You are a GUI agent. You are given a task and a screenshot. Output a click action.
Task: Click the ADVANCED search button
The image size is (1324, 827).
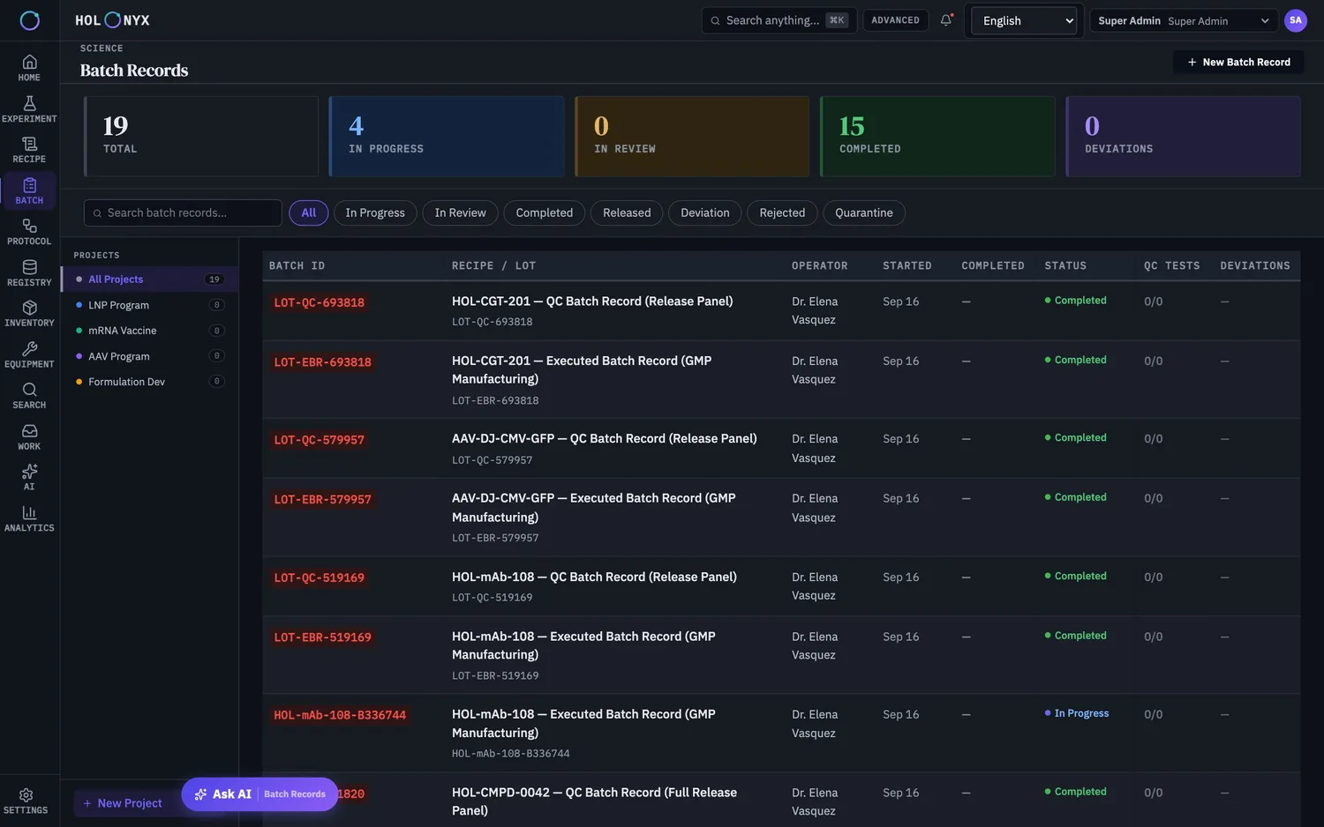[x=895, y=20]
